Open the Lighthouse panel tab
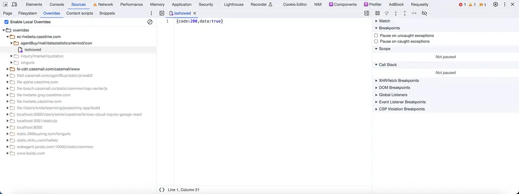This screenshot has width=519, height=194. 234,5
